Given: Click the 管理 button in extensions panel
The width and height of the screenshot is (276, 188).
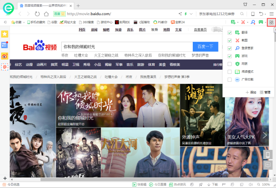Looking at the screenshot, I should point(265,92).
